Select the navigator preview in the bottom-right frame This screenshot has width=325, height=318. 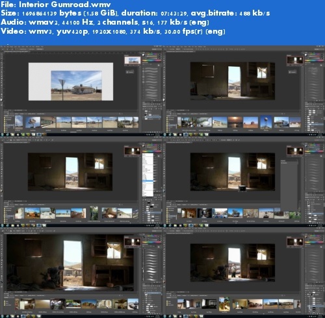[x=295, y=241]
